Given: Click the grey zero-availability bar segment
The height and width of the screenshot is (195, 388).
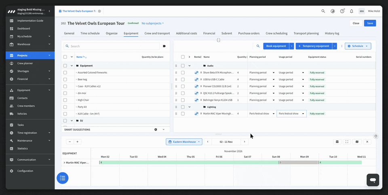Looking at the screenshot, I should [298, 163].
